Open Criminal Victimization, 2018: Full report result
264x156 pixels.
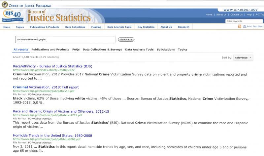[46, 87]
